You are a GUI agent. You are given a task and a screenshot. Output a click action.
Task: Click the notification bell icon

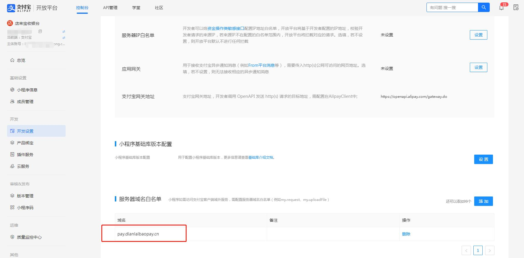click(x=501, y=8)
